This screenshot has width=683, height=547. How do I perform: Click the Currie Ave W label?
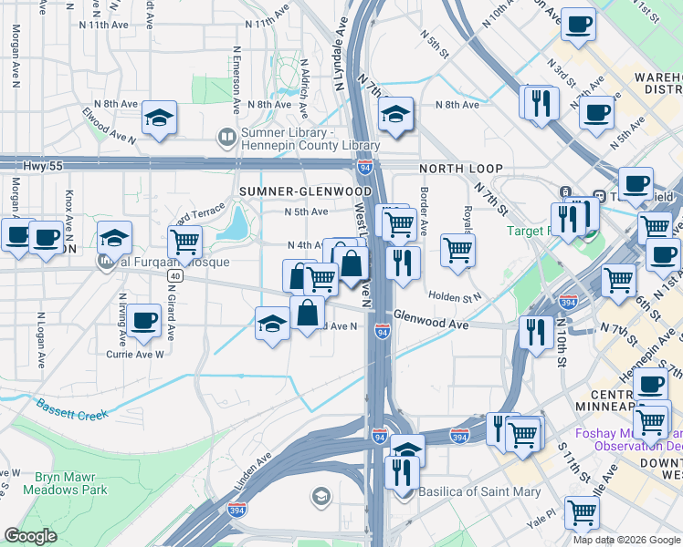(135, 355)
